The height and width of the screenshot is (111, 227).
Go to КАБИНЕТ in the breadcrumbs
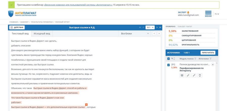(24, 22)
